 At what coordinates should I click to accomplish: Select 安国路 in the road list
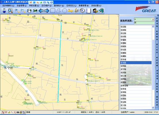[x=136, y=43]
